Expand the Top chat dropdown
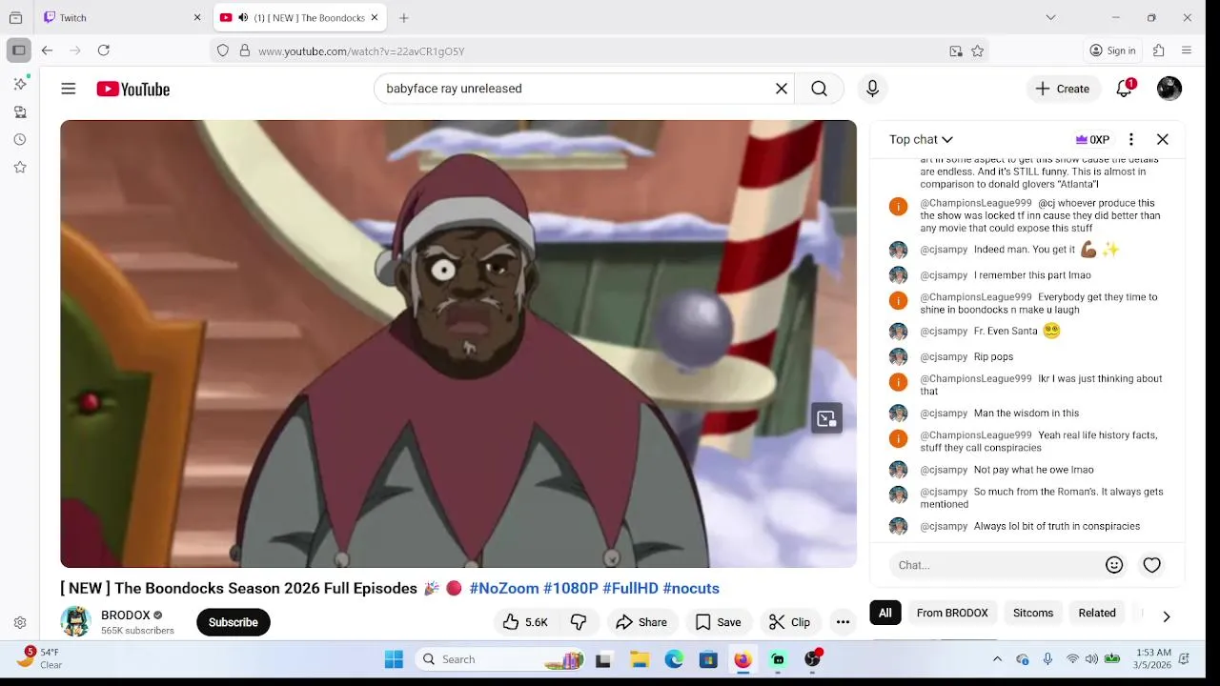 click(921, 139)
